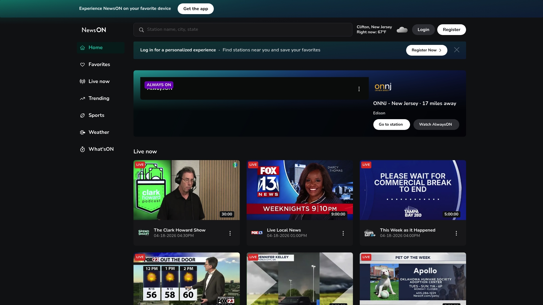Click the Live Local News title
The width and height of the screenshot is (543, 305).
[284, 230]
